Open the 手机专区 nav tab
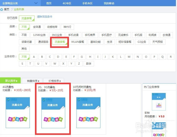Image resolution: width=177 pixels, height=137 pixels. click(x=87, y=3)
